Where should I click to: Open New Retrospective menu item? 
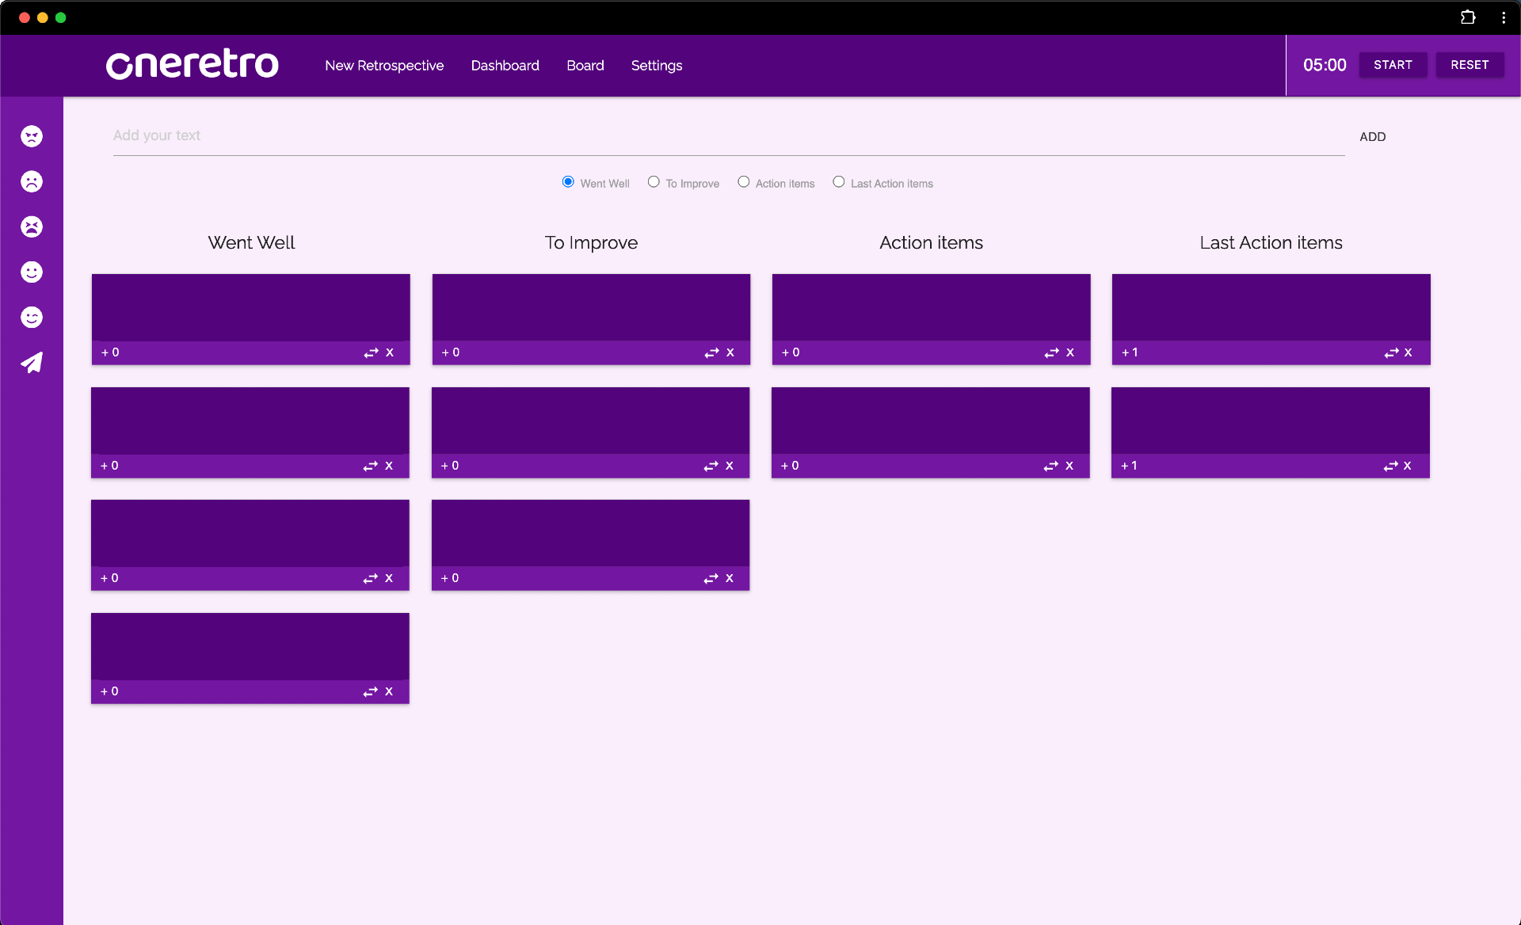[x=384, y=66]
